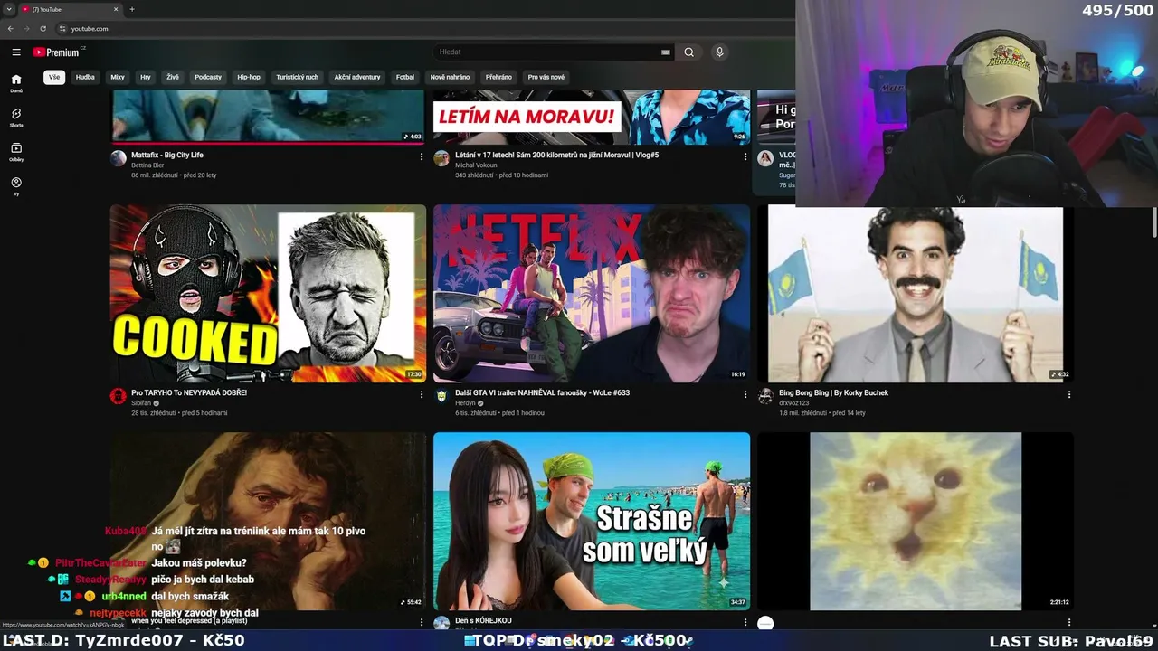This screenshot has width=1158, height=651.
Task: Open Odběry subscriptions in the sidebar
Action: (x=16, y=152)
